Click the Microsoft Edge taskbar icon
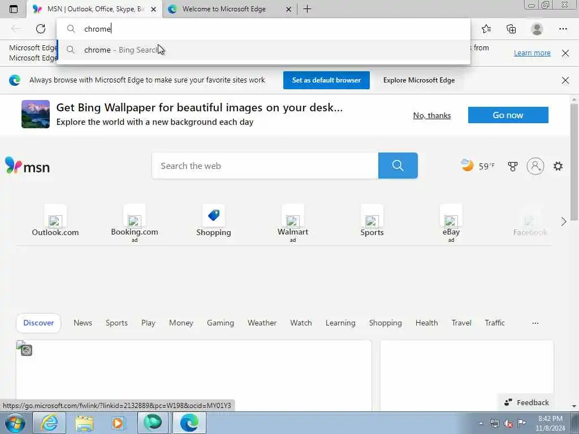 [x=189, y=423]
